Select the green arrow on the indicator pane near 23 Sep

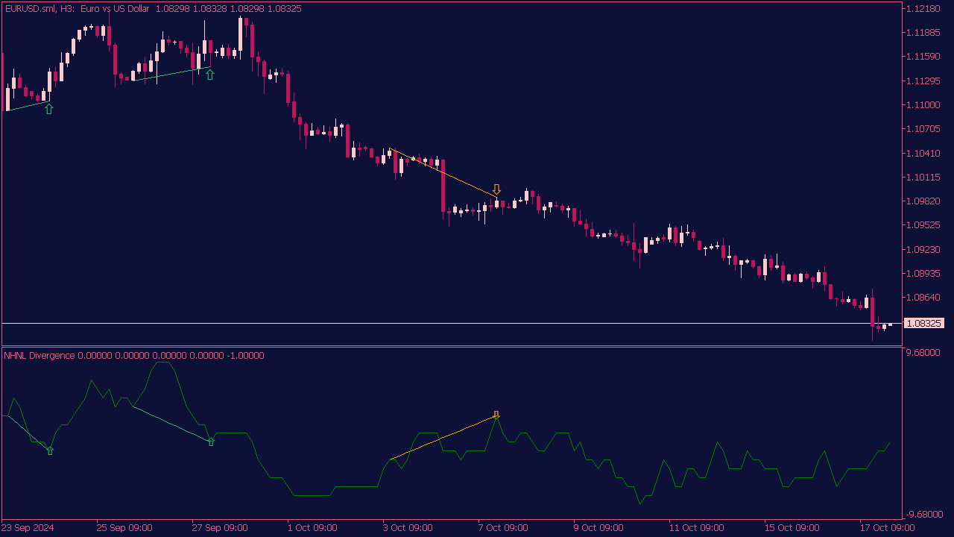pos(50,450)
